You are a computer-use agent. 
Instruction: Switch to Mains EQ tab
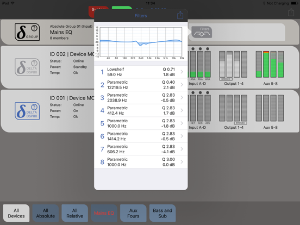[104, 213]
